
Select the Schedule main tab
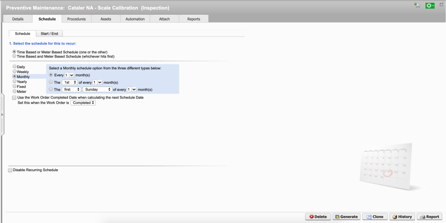tap(47, 19)
